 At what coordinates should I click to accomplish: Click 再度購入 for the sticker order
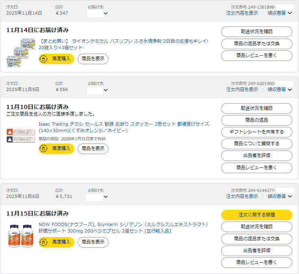click(56, 149)
